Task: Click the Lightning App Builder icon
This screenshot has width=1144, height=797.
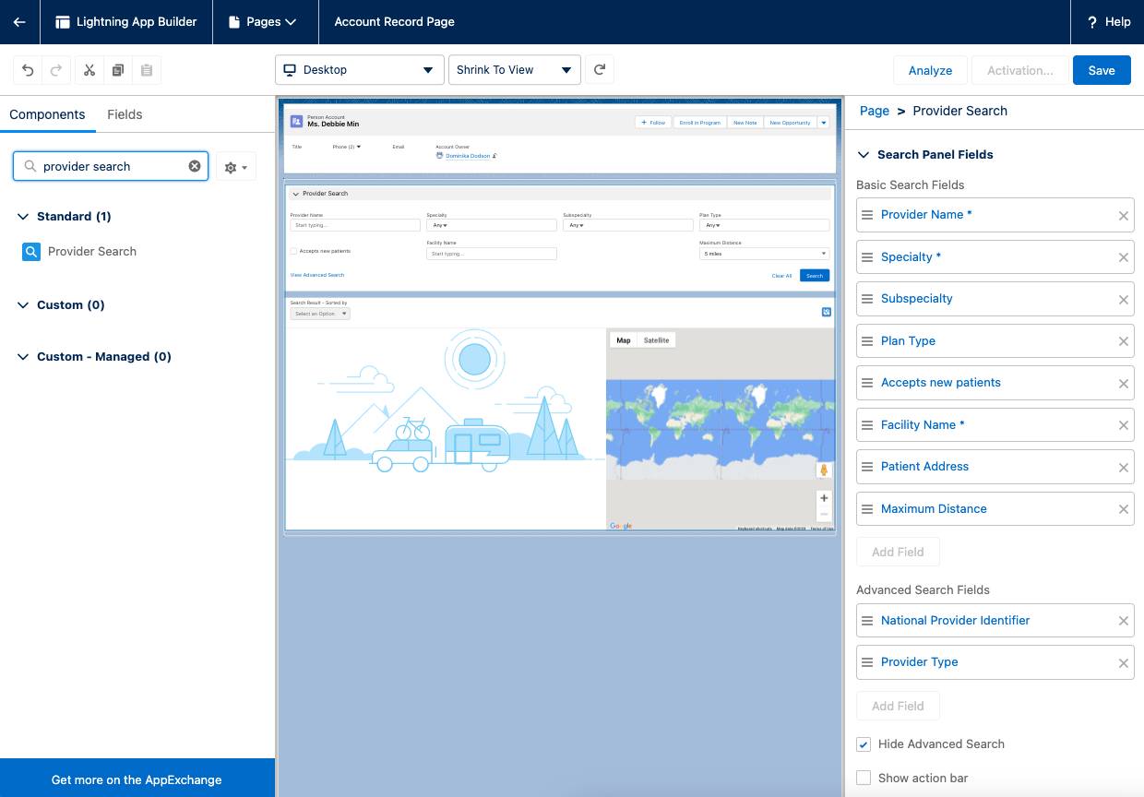Action: (63, 22)
